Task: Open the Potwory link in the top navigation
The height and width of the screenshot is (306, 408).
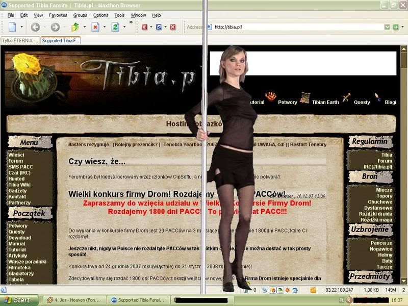Action: [x=288, y=103]
